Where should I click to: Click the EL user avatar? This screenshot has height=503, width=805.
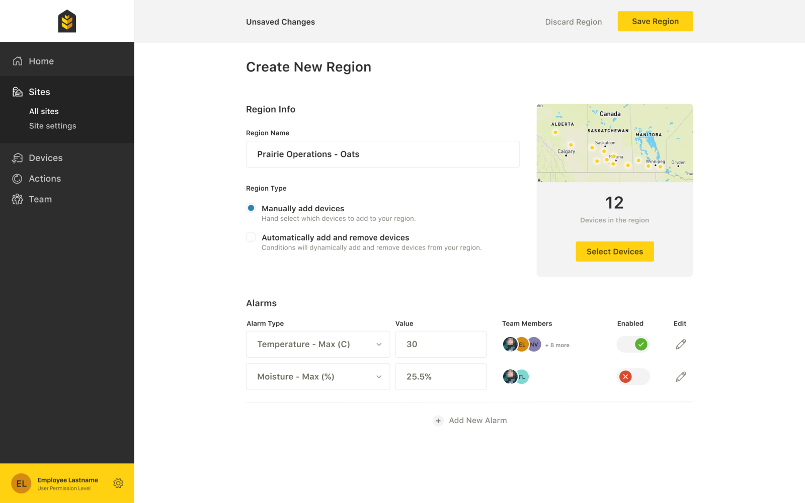point(21,483)
